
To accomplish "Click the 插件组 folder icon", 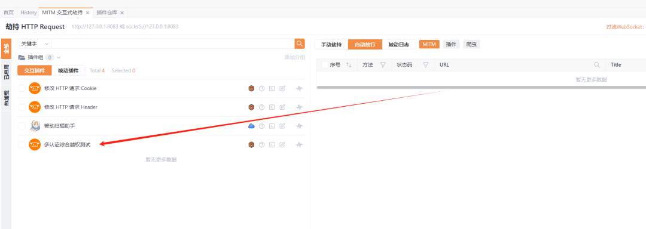I will point(22,57).
